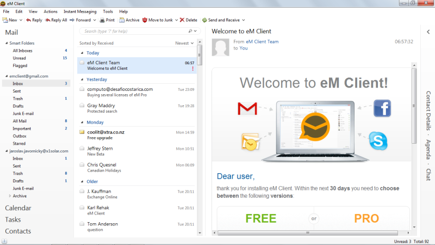Click the envelope icon beside Tom Anderson

[x=82, y=224]
